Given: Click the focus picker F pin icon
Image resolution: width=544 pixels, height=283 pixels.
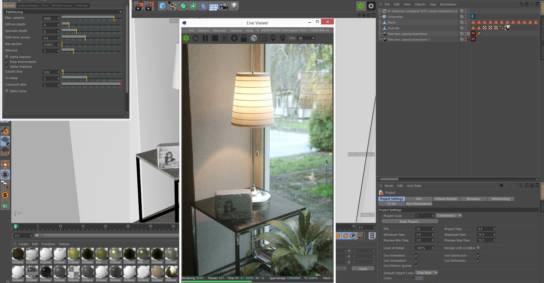Looking at the screenshot, I should tap(273, 38).
